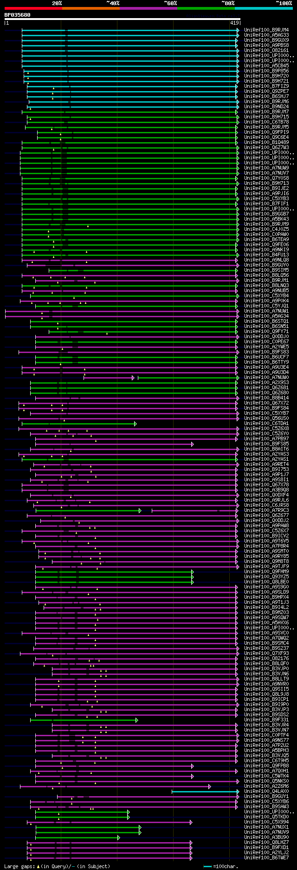Viewport: 297px width, 870px height.
Task: Open the UniRef100_B9RJM4 hit link
Action: 266,30
